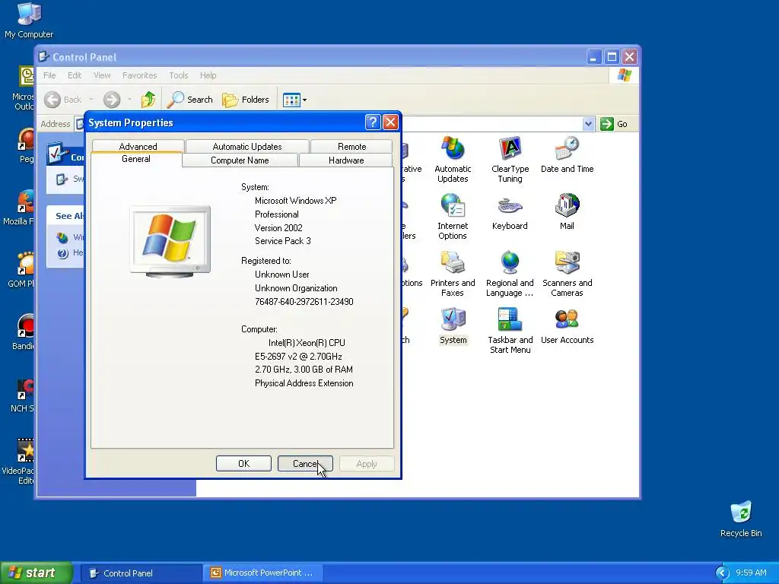
Task: Click the 9:59 AM system clock
Action: 751,573
